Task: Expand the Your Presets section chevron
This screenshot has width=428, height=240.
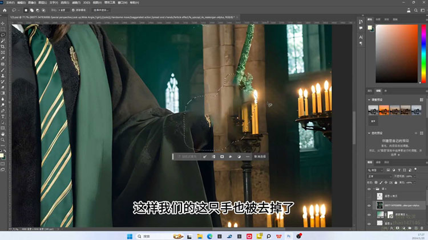Action: tap(369, 132)
